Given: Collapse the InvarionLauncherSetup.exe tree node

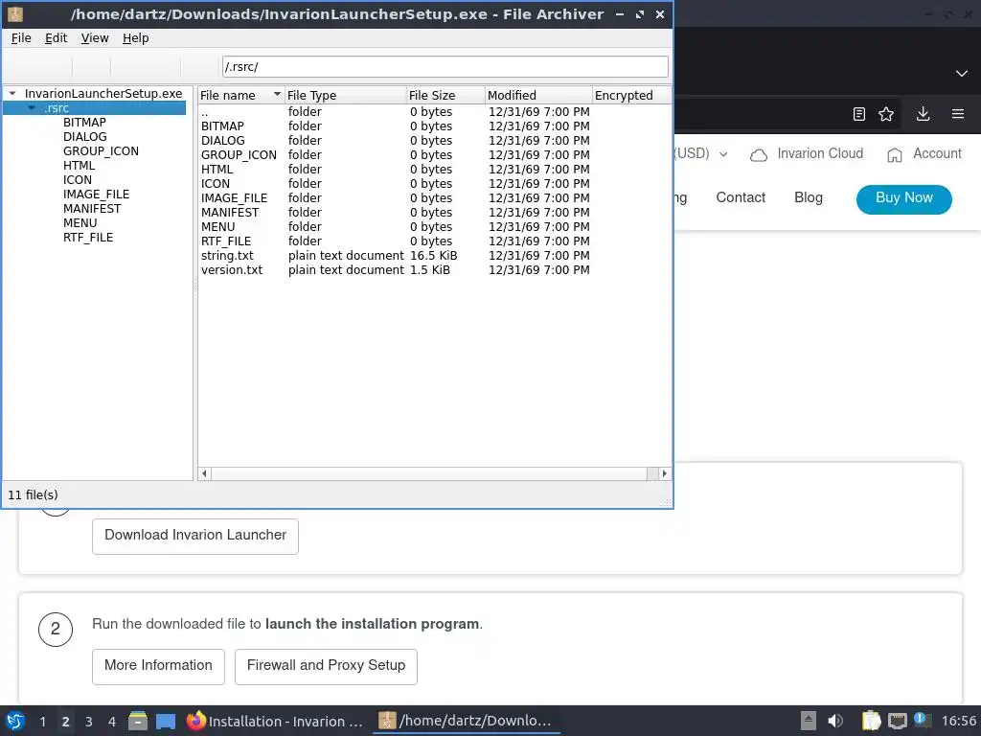Looking at the screenshot, I should [x=11, y=93].
